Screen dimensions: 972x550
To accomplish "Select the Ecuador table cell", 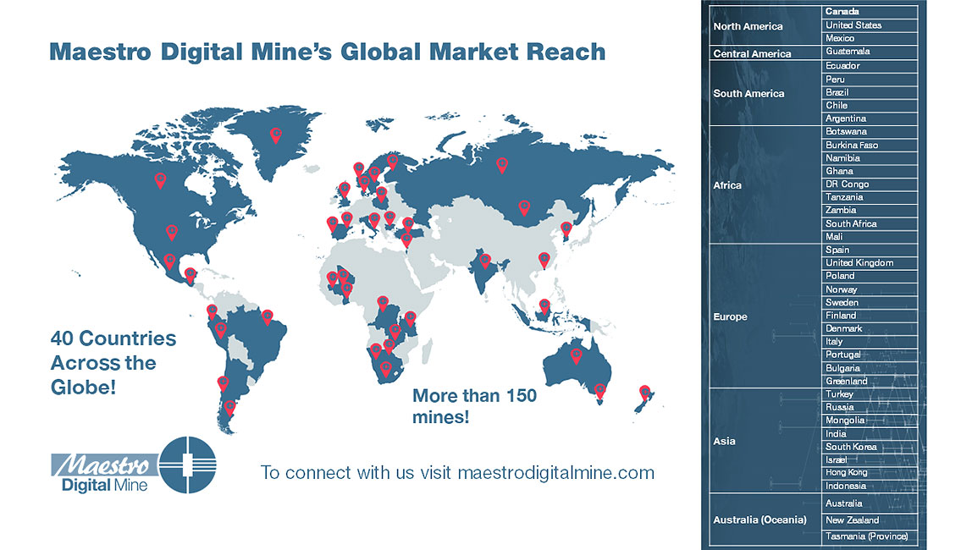I will click(870, 66).
